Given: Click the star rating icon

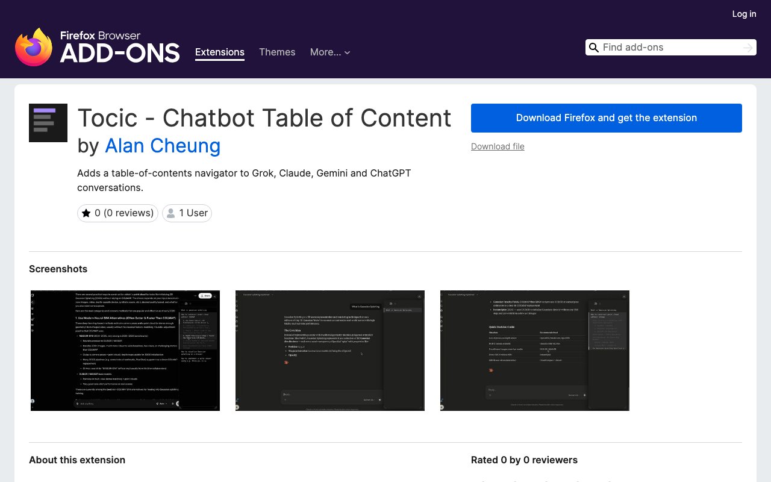Looking at the screenshot, I should tap(86, 213).
